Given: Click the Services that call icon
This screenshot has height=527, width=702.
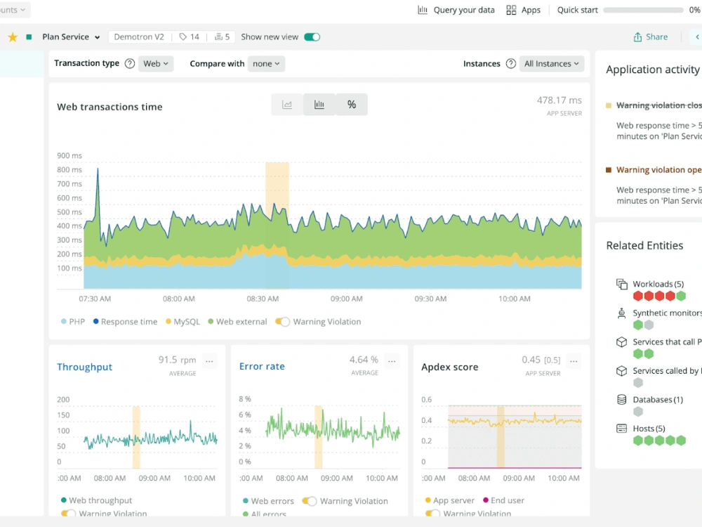Looking at the screenshot, I should (x=621, y=342).
